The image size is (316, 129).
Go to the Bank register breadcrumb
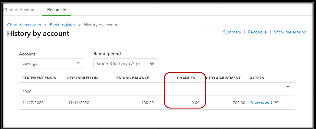(62, 25)
